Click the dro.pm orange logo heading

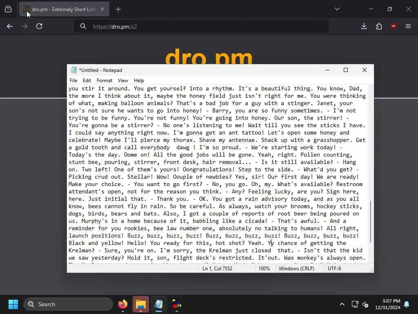coord(209,56)
